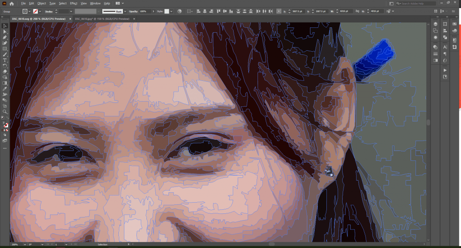This screenshot has width=461, height=248.
Task: Toggle constrain width and height proportions link
Action: [357, 11]
